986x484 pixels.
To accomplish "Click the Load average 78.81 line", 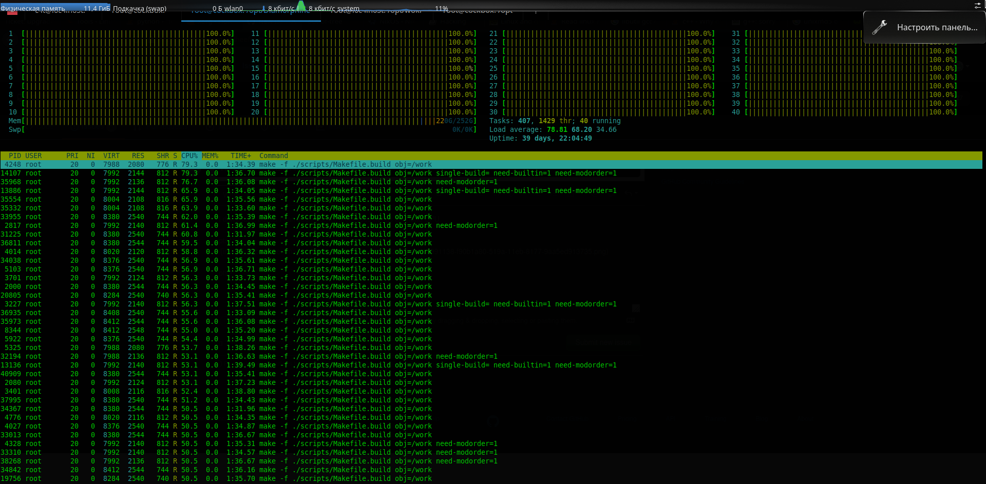I will [553, 129].
